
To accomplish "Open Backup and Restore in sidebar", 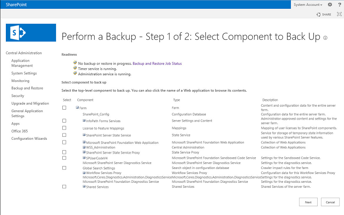I will tap(27, 88).
